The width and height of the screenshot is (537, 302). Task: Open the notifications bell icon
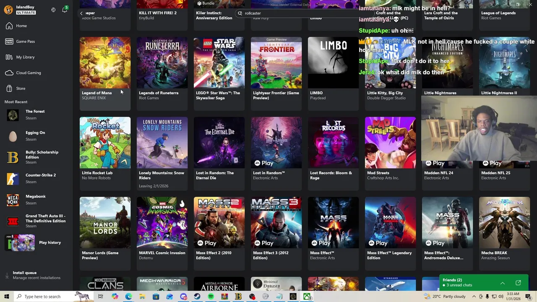[x=65, y=10]
